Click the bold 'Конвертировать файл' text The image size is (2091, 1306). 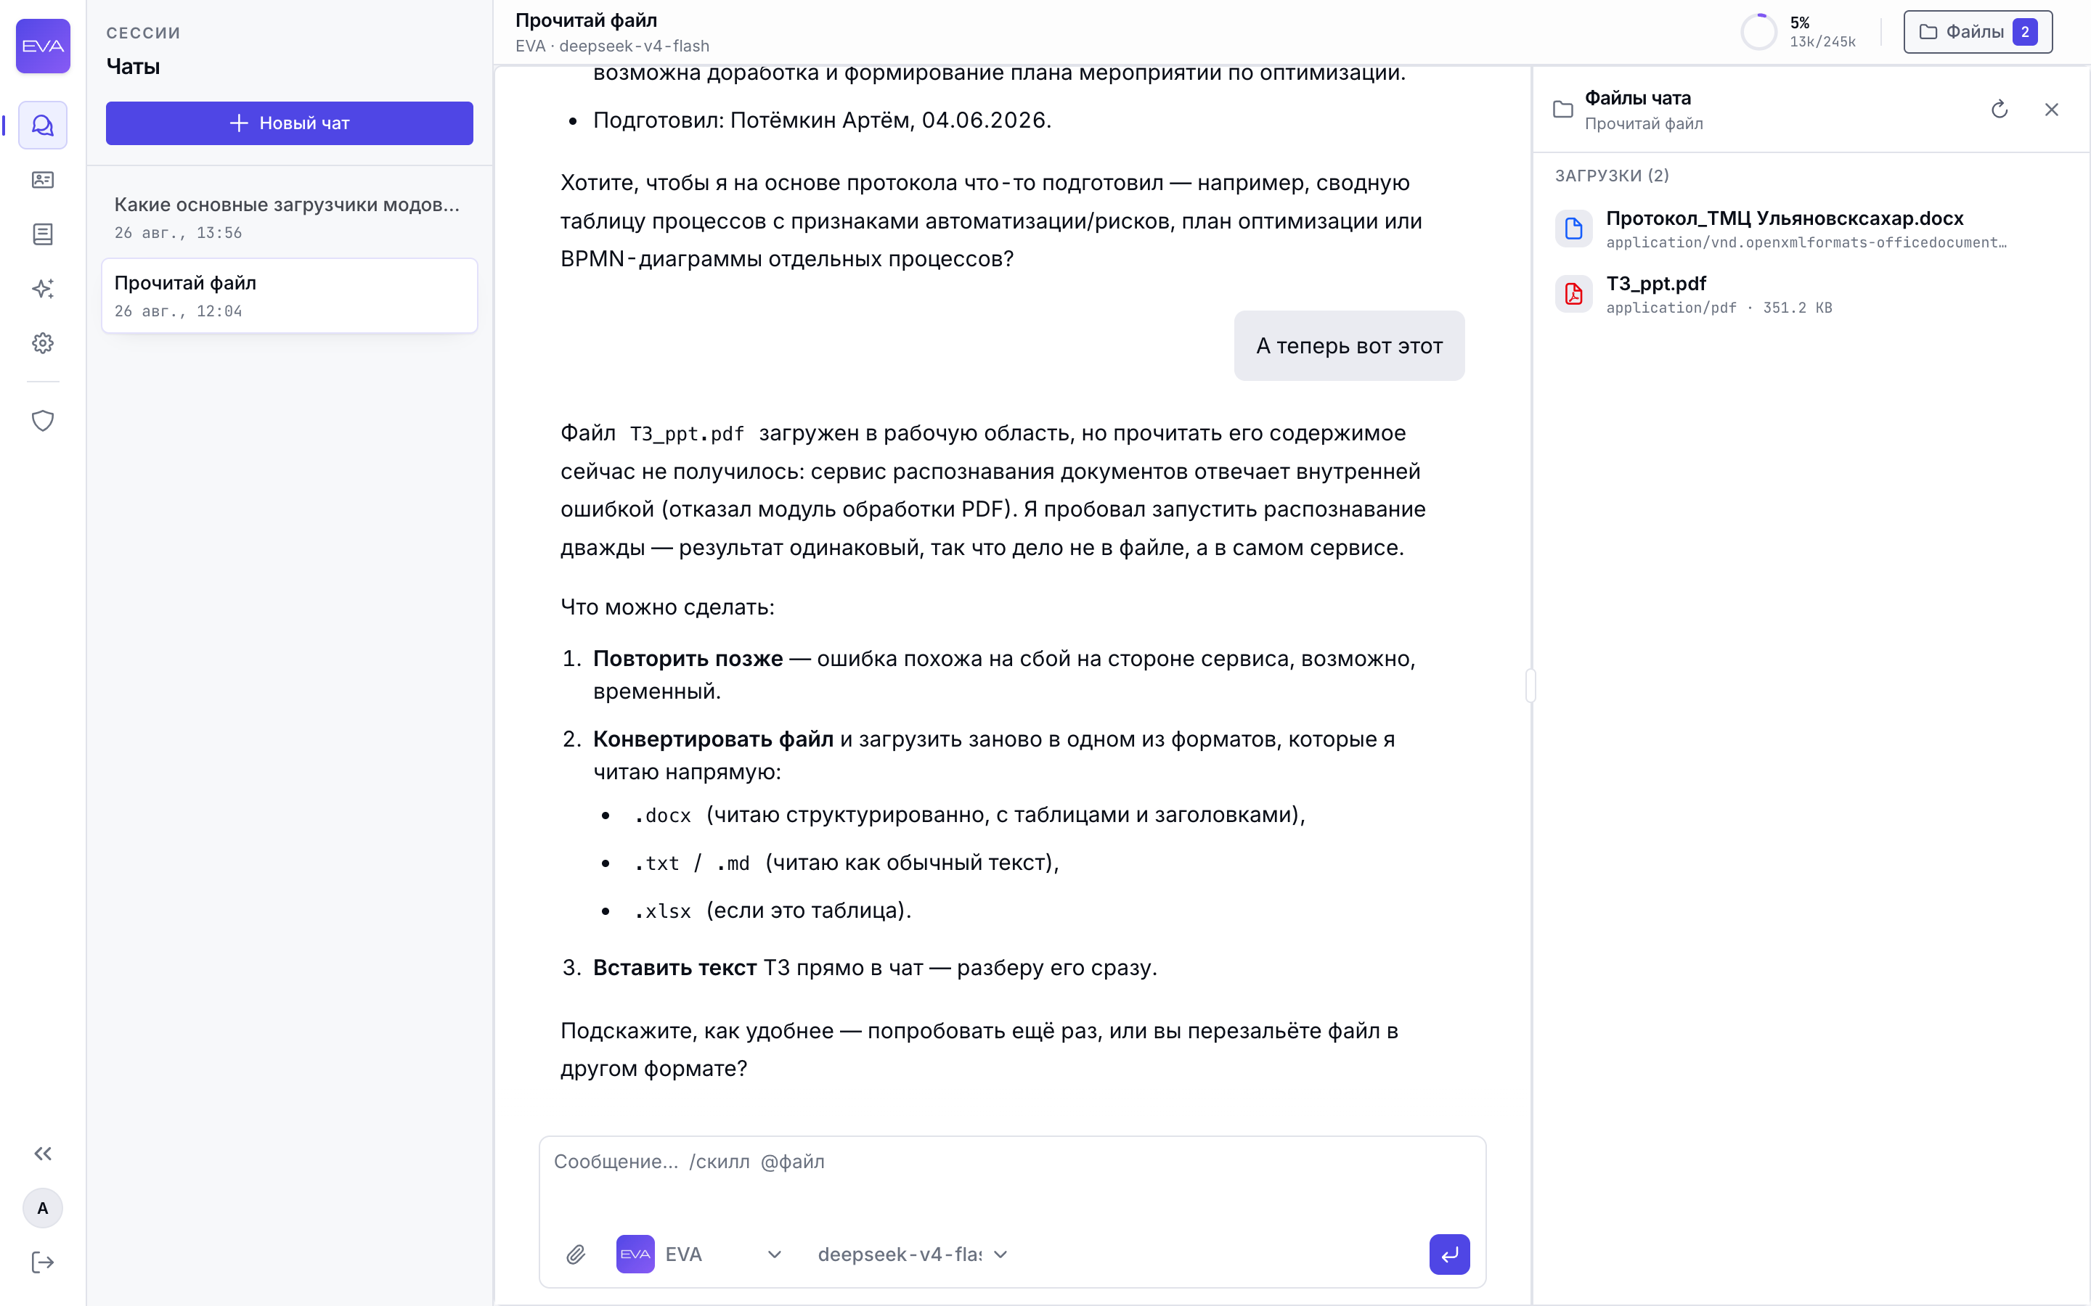[x=713, y=739]
